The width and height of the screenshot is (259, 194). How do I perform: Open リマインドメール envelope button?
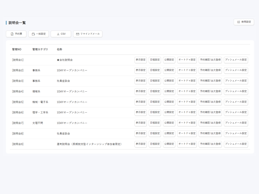(88, 34)
